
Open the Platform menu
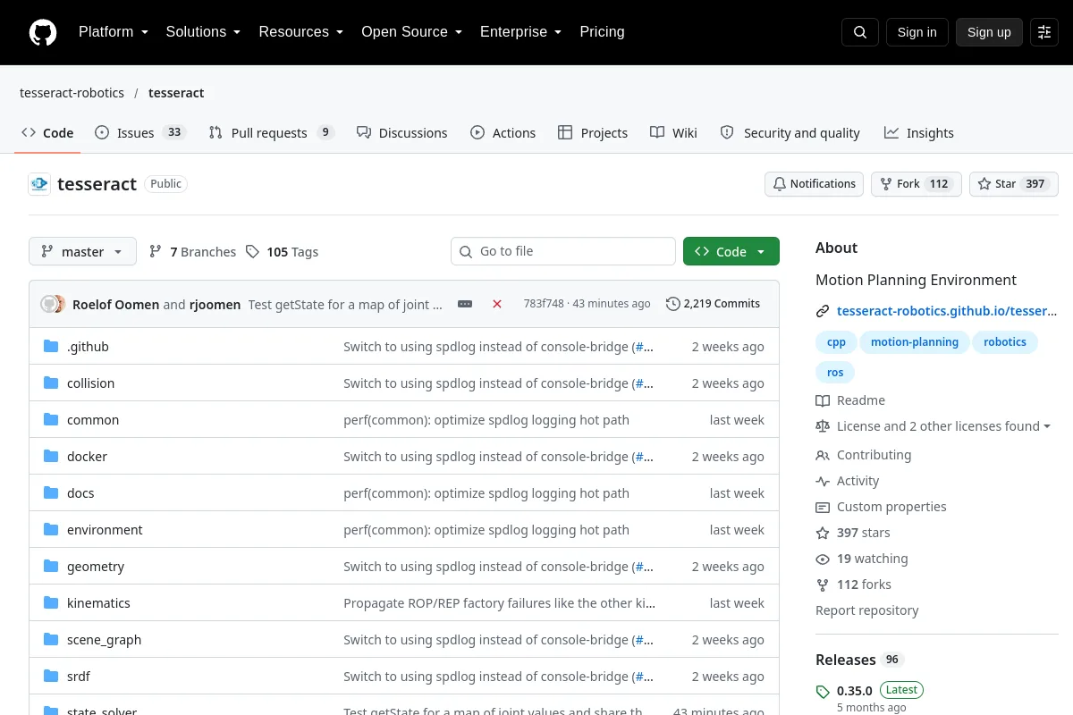(x=114, y=32)
